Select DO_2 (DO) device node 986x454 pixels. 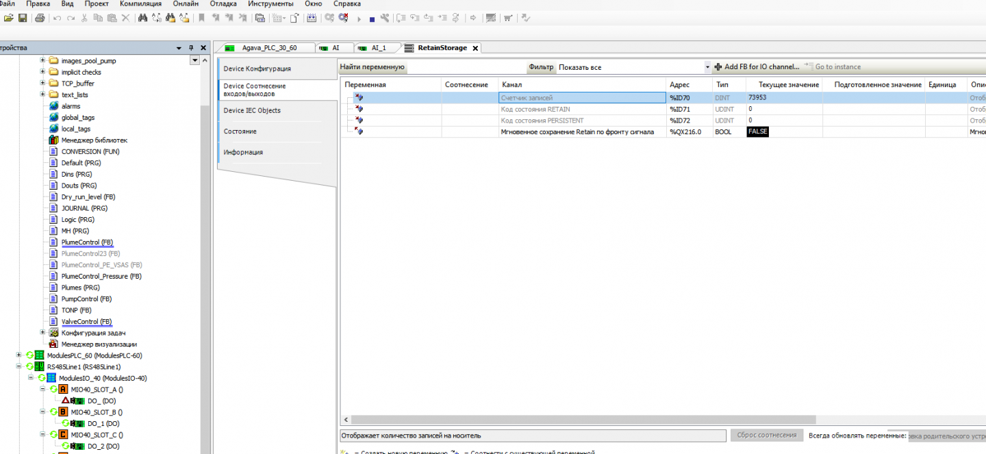click(x=103, y=446)
